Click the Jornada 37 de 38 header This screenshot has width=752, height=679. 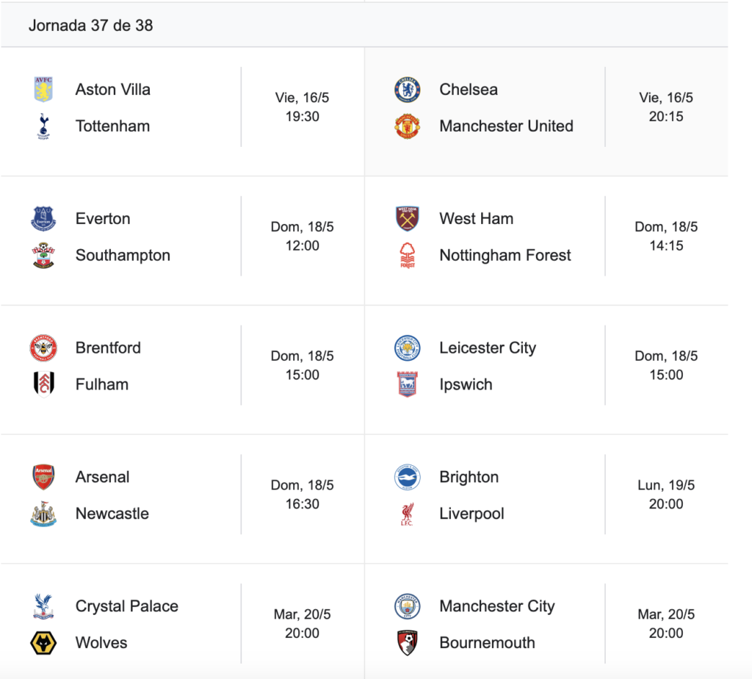[x=90, y=25]
